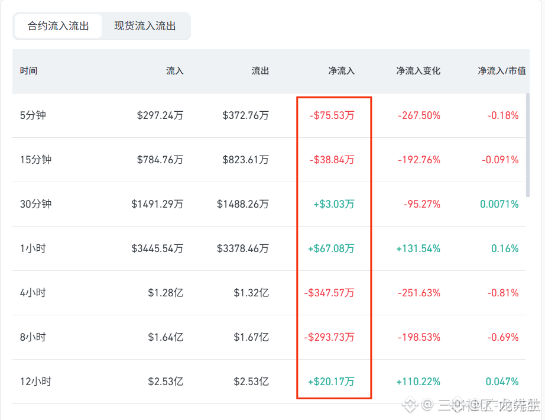This screenshot has height=420, width=545.
Task: Click the -$347.57万 net inflow value
Action: [329, 293]
